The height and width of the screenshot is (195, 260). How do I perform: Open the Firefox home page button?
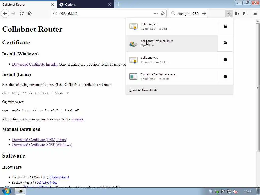(x=30, y=14)
